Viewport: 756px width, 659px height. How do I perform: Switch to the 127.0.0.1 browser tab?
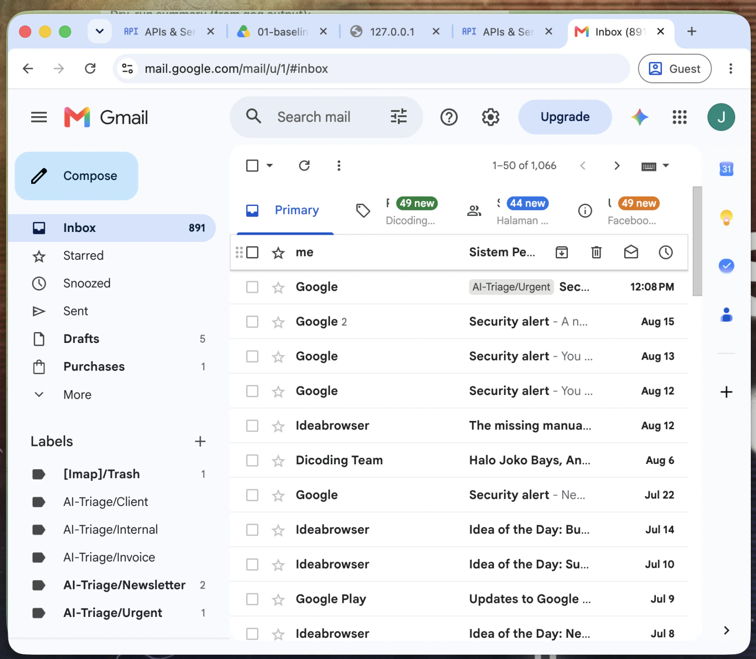(395, 32)
